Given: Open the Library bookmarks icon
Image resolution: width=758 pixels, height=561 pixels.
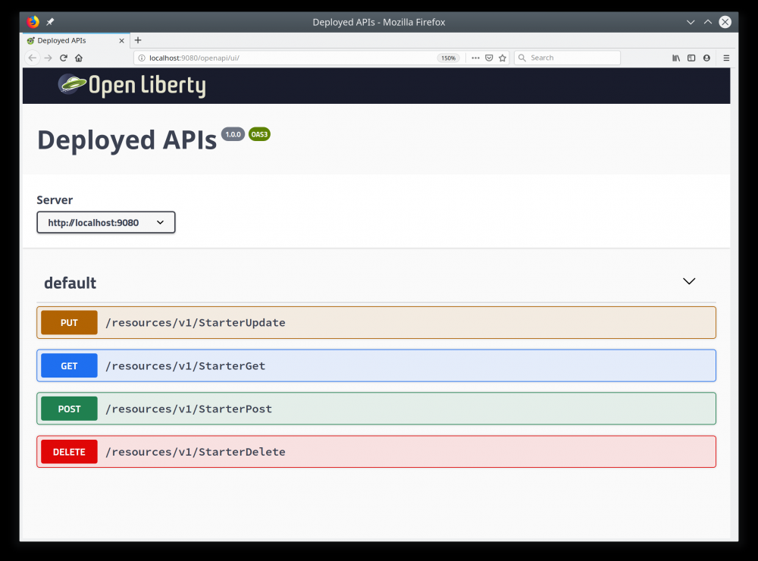Looking at the screenshot, I should (x=676, y=58).
